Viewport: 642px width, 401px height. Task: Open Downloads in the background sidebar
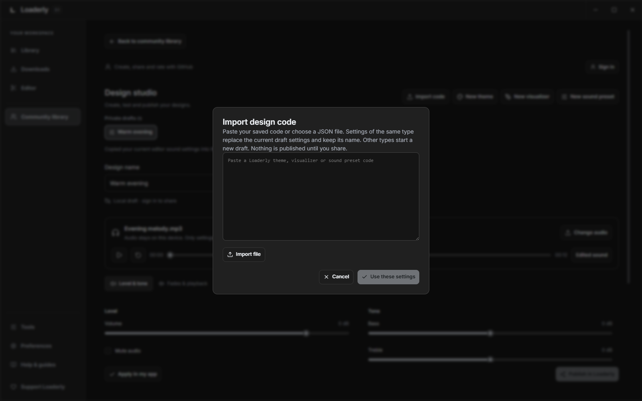click(x=43, y=69)
